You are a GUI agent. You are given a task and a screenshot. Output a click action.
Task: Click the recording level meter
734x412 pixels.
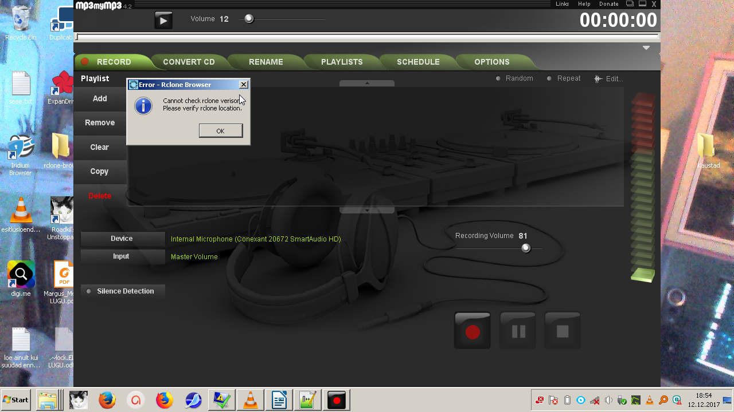tap(643, 187)
